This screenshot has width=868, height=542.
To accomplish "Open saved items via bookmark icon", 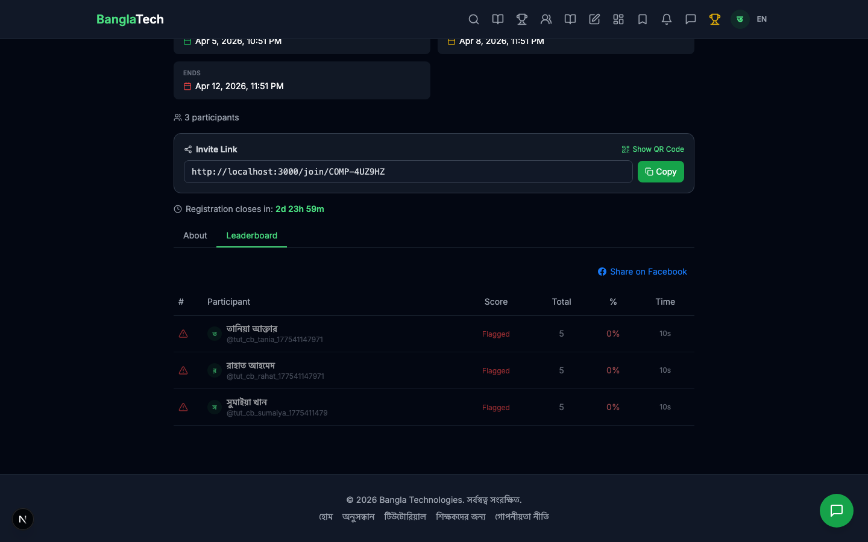I will point(643,19).
